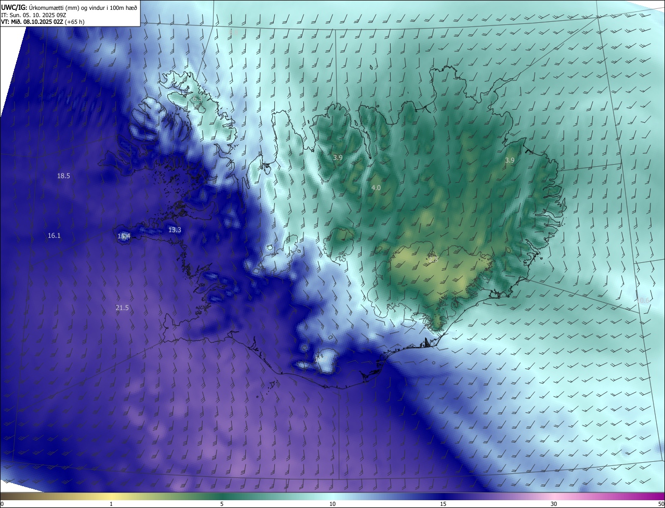Select the valid time 'VT: Mið. 08.10.2025 02Z'
Screen dimensions: 665x508
click(x=33, y=22)
